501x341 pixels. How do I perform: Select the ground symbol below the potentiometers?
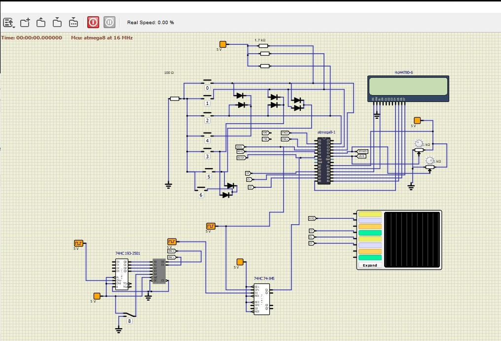411,186
